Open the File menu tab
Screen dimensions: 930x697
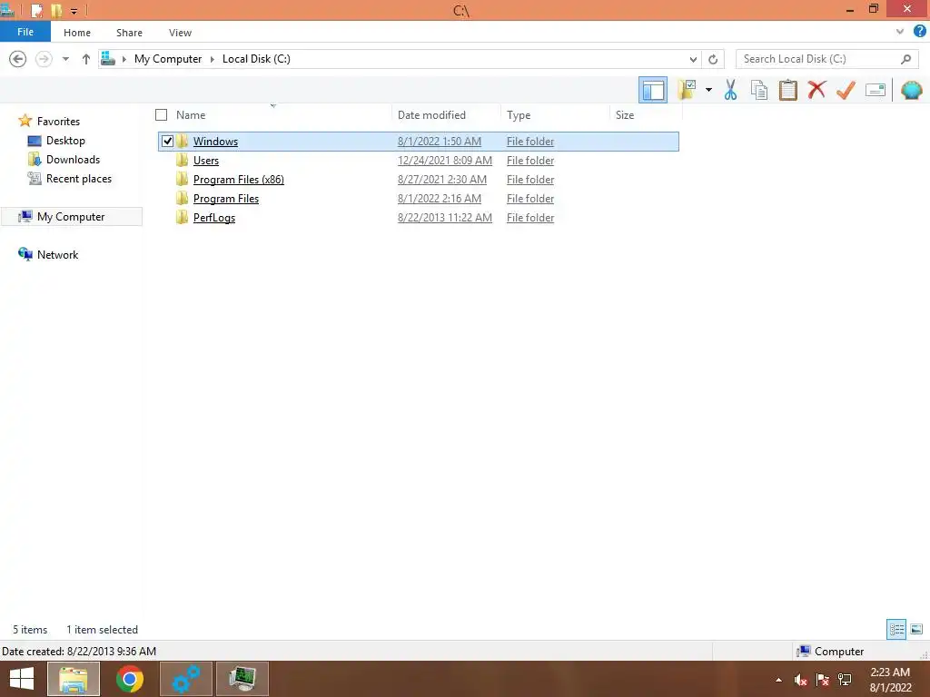[25, 32]
